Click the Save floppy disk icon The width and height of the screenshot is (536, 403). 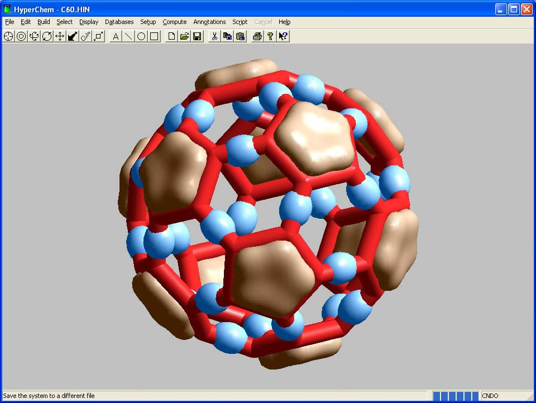pyautogui.click(x=197, y=36)
